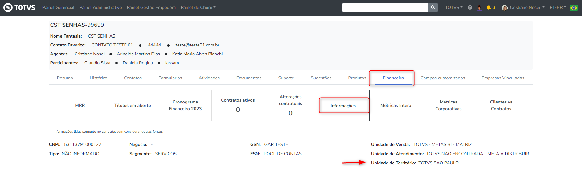Click participant Claudio Silva
This screenshot has width=582, height=173.
pyautogui.click(x=97, y=63)
